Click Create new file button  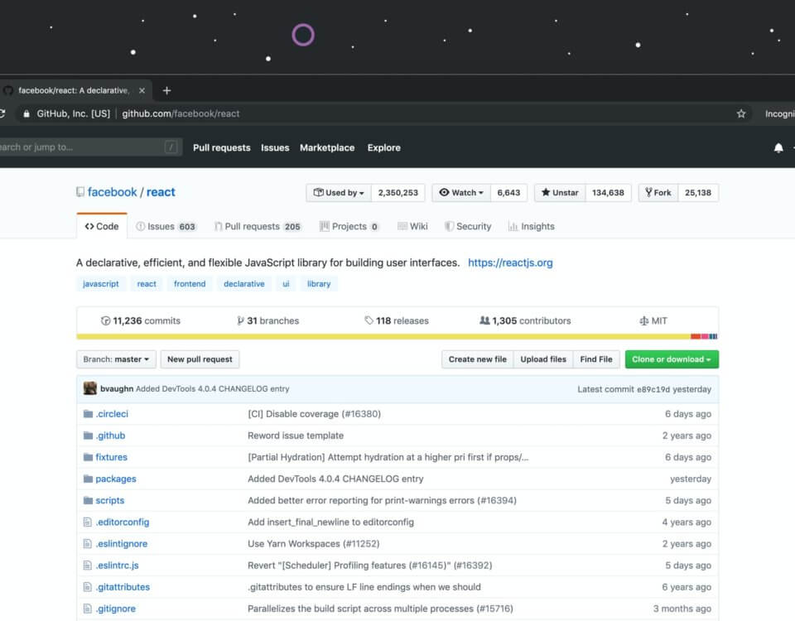click(477, 359)
